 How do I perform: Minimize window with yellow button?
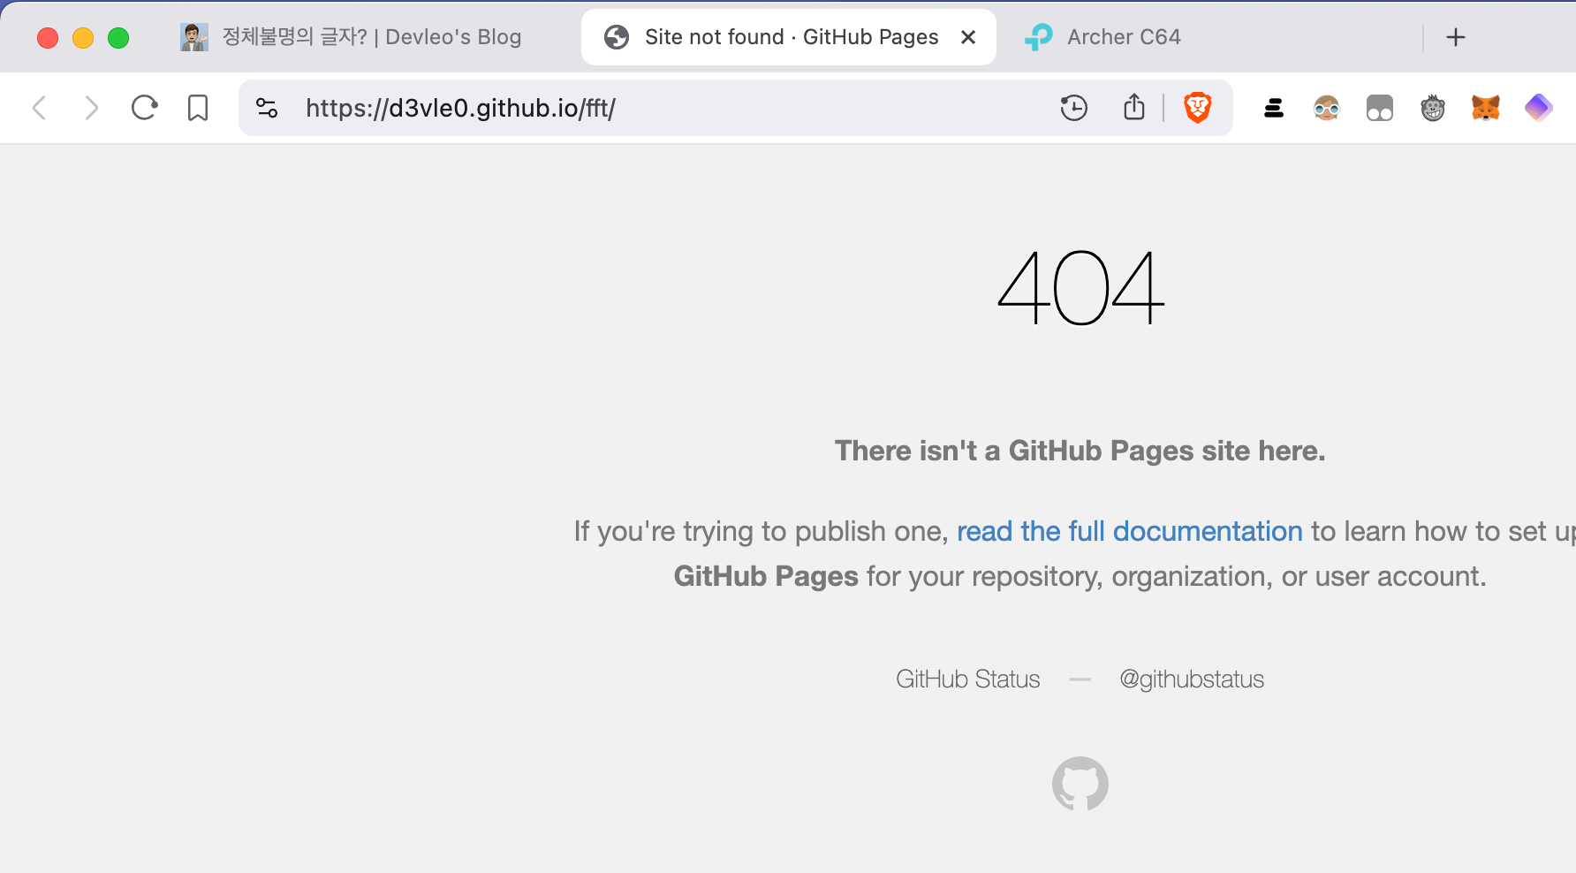pyautogui.click(x=83, y=38)
